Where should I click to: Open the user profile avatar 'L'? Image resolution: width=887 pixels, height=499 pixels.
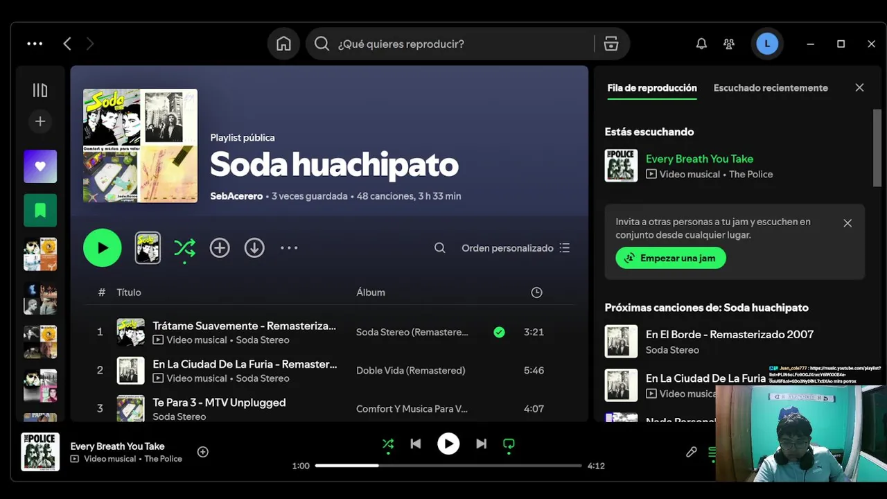(767, 44)
